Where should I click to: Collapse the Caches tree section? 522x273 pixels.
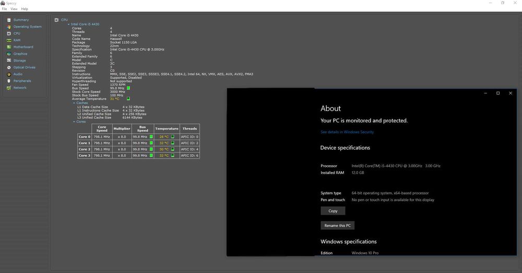(74, 103)
